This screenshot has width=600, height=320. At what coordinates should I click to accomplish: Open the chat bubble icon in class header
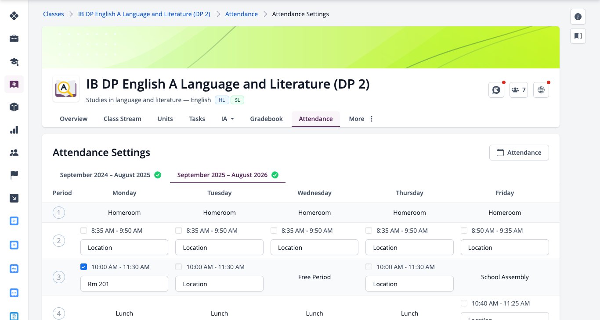pyautogui.click(x=496, y=90)
